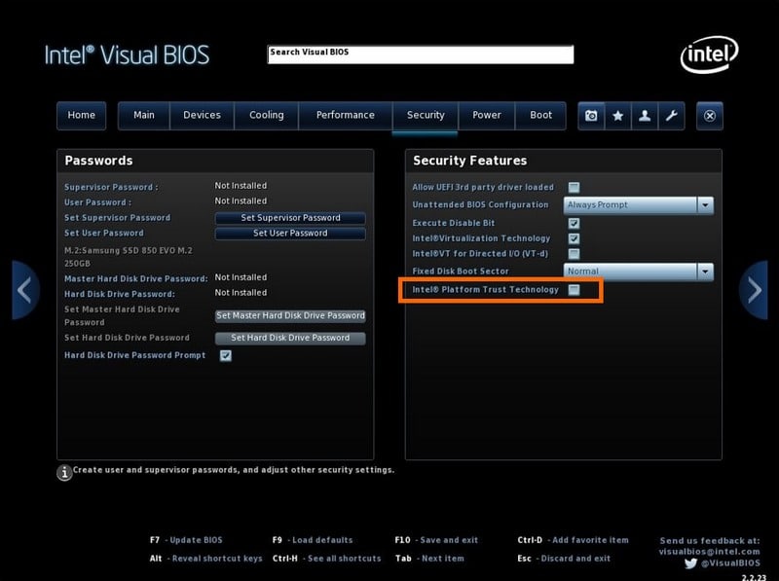This screenshot has width=779, height=581.
Task: Expand the Fixed Disk Boot Sector dropdown
Action: pos(639,272)
